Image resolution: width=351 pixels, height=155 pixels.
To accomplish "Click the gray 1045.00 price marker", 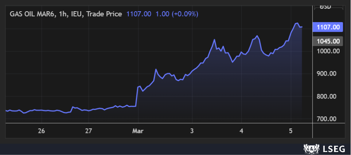I will coord(328,41).
